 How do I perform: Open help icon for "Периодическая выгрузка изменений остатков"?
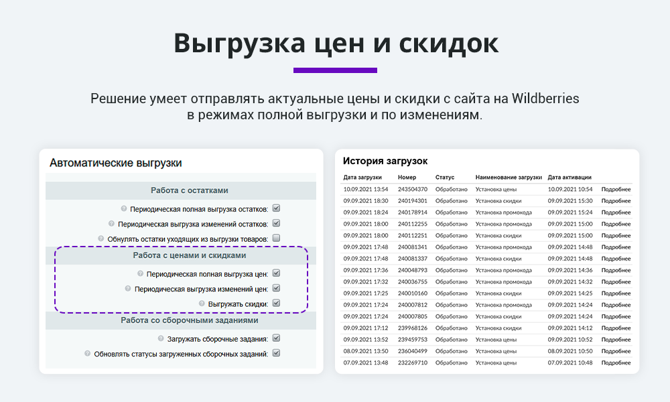[110, 223]
